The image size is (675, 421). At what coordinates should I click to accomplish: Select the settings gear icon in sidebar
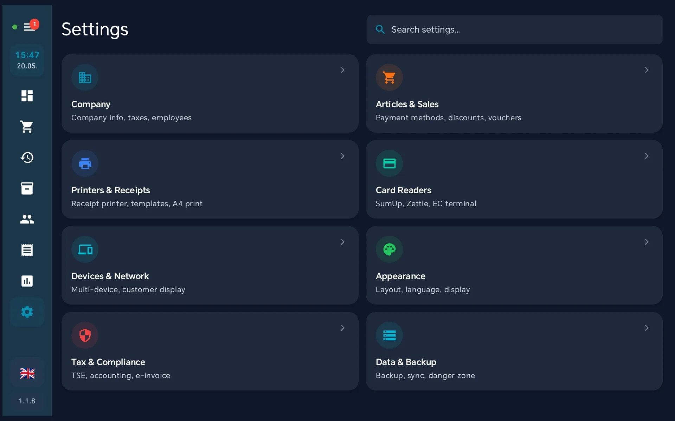pyautogui.click(x=27, y=312)
